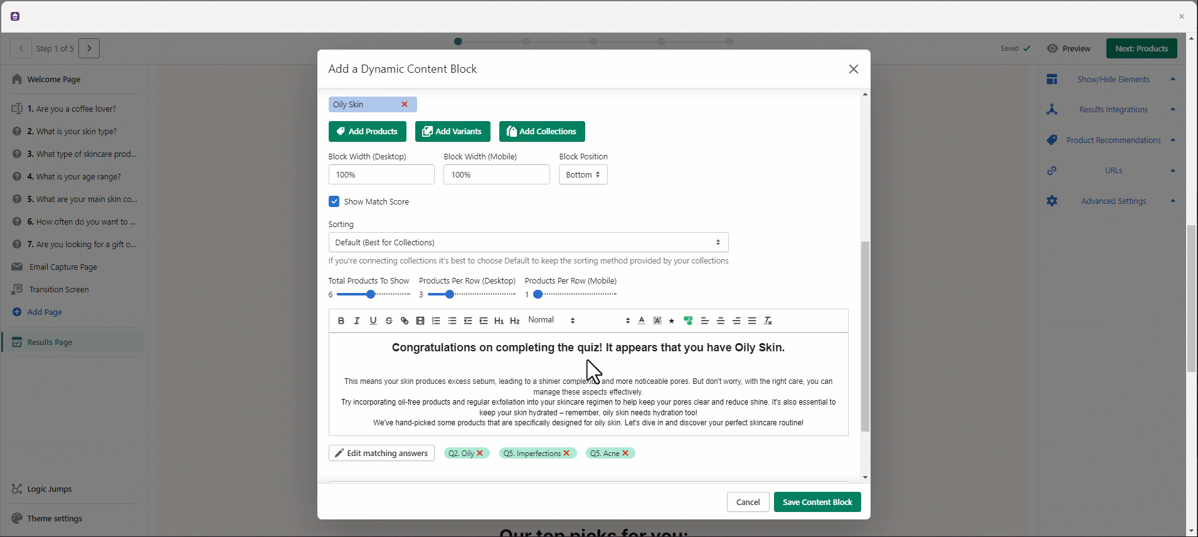Click the Block Width (Mobile) input
The width and height of the screenshot is (1198, 537).
tap(497, 174)
